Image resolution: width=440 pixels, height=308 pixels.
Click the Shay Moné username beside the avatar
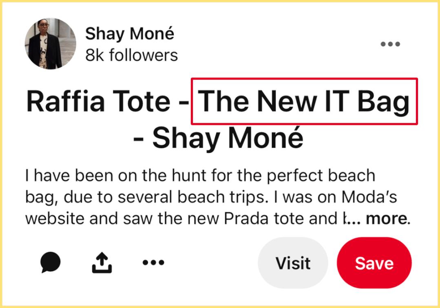tap(129, 34)
